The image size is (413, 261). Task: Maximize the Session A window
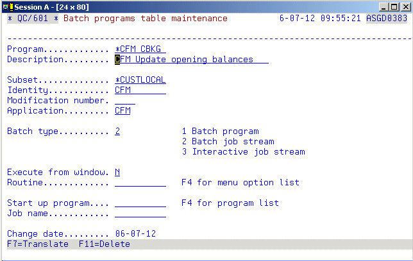point(394,6)
